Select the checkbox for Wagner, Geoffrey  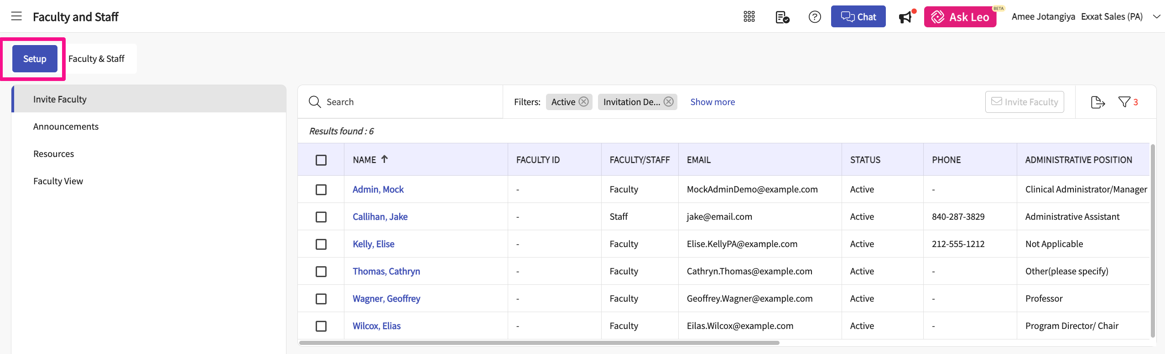click(321, 299)
